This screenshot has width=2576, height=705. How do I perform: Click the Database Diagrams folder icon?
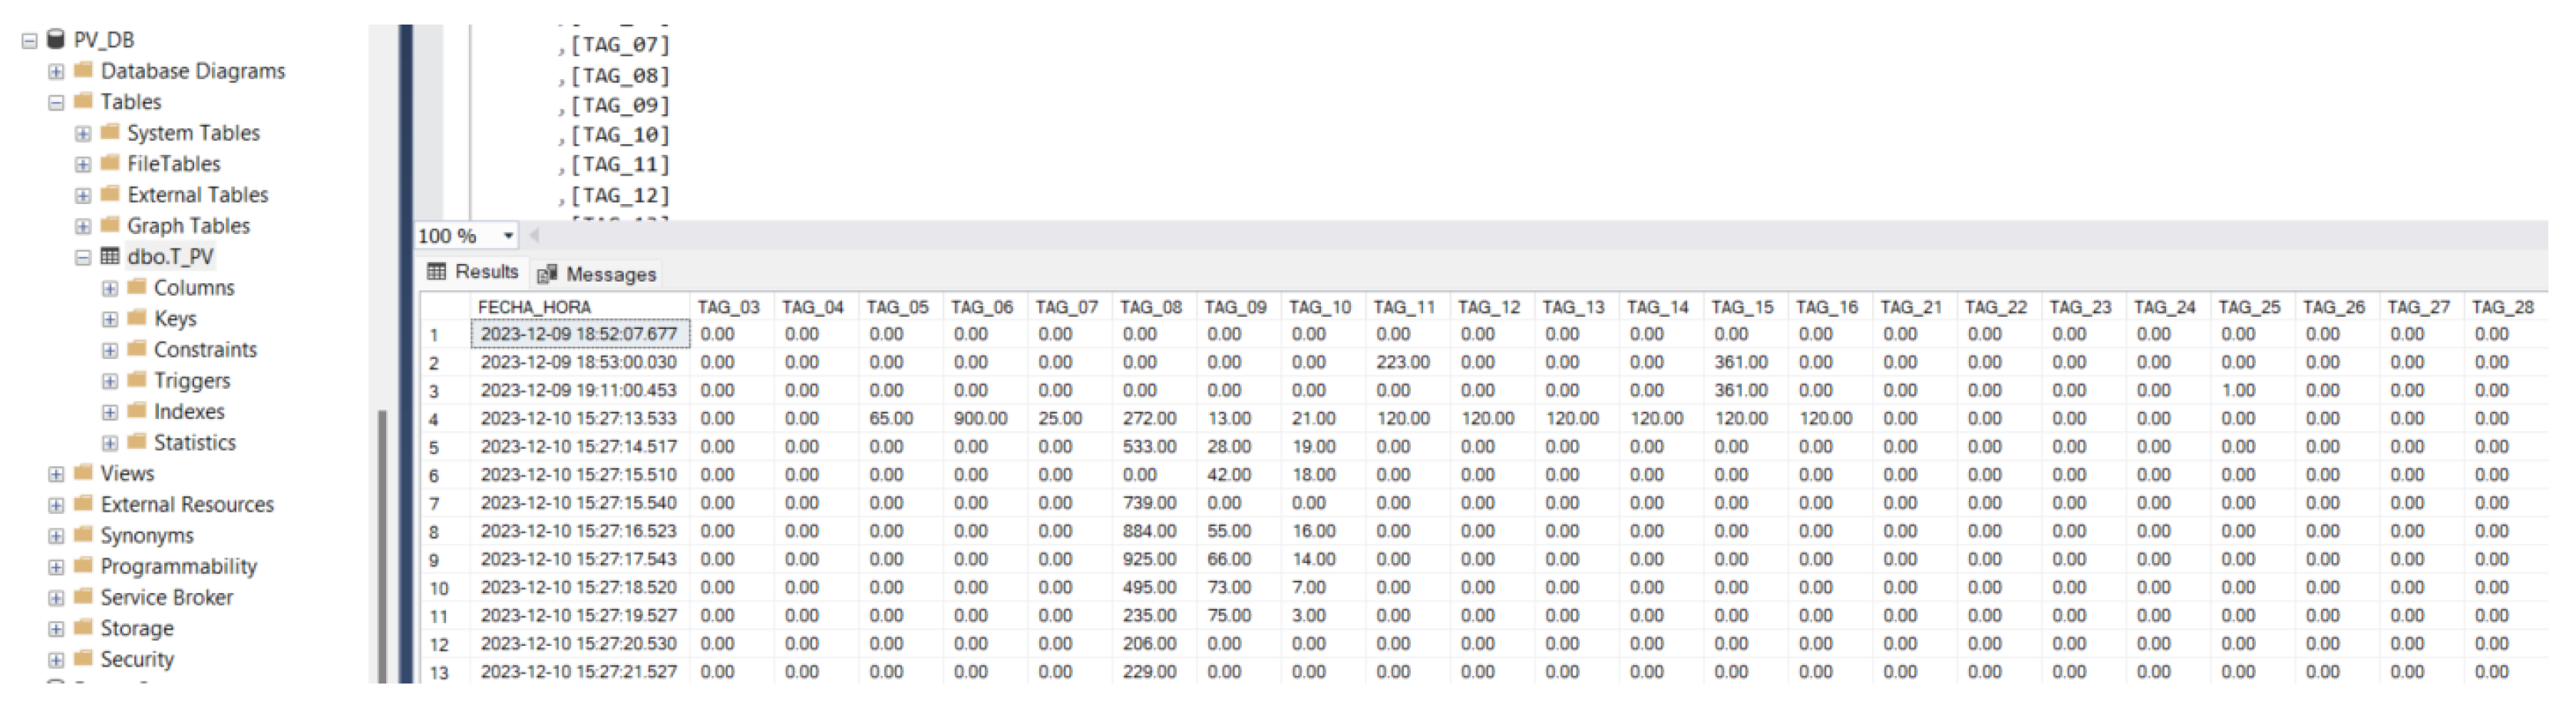click(84, 70)
